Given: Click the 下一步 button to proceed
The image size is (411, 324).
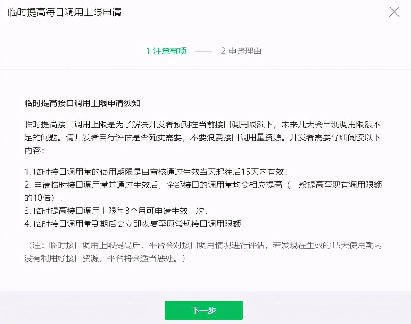Looking at the screenshot, I should [x=203, y=310].
